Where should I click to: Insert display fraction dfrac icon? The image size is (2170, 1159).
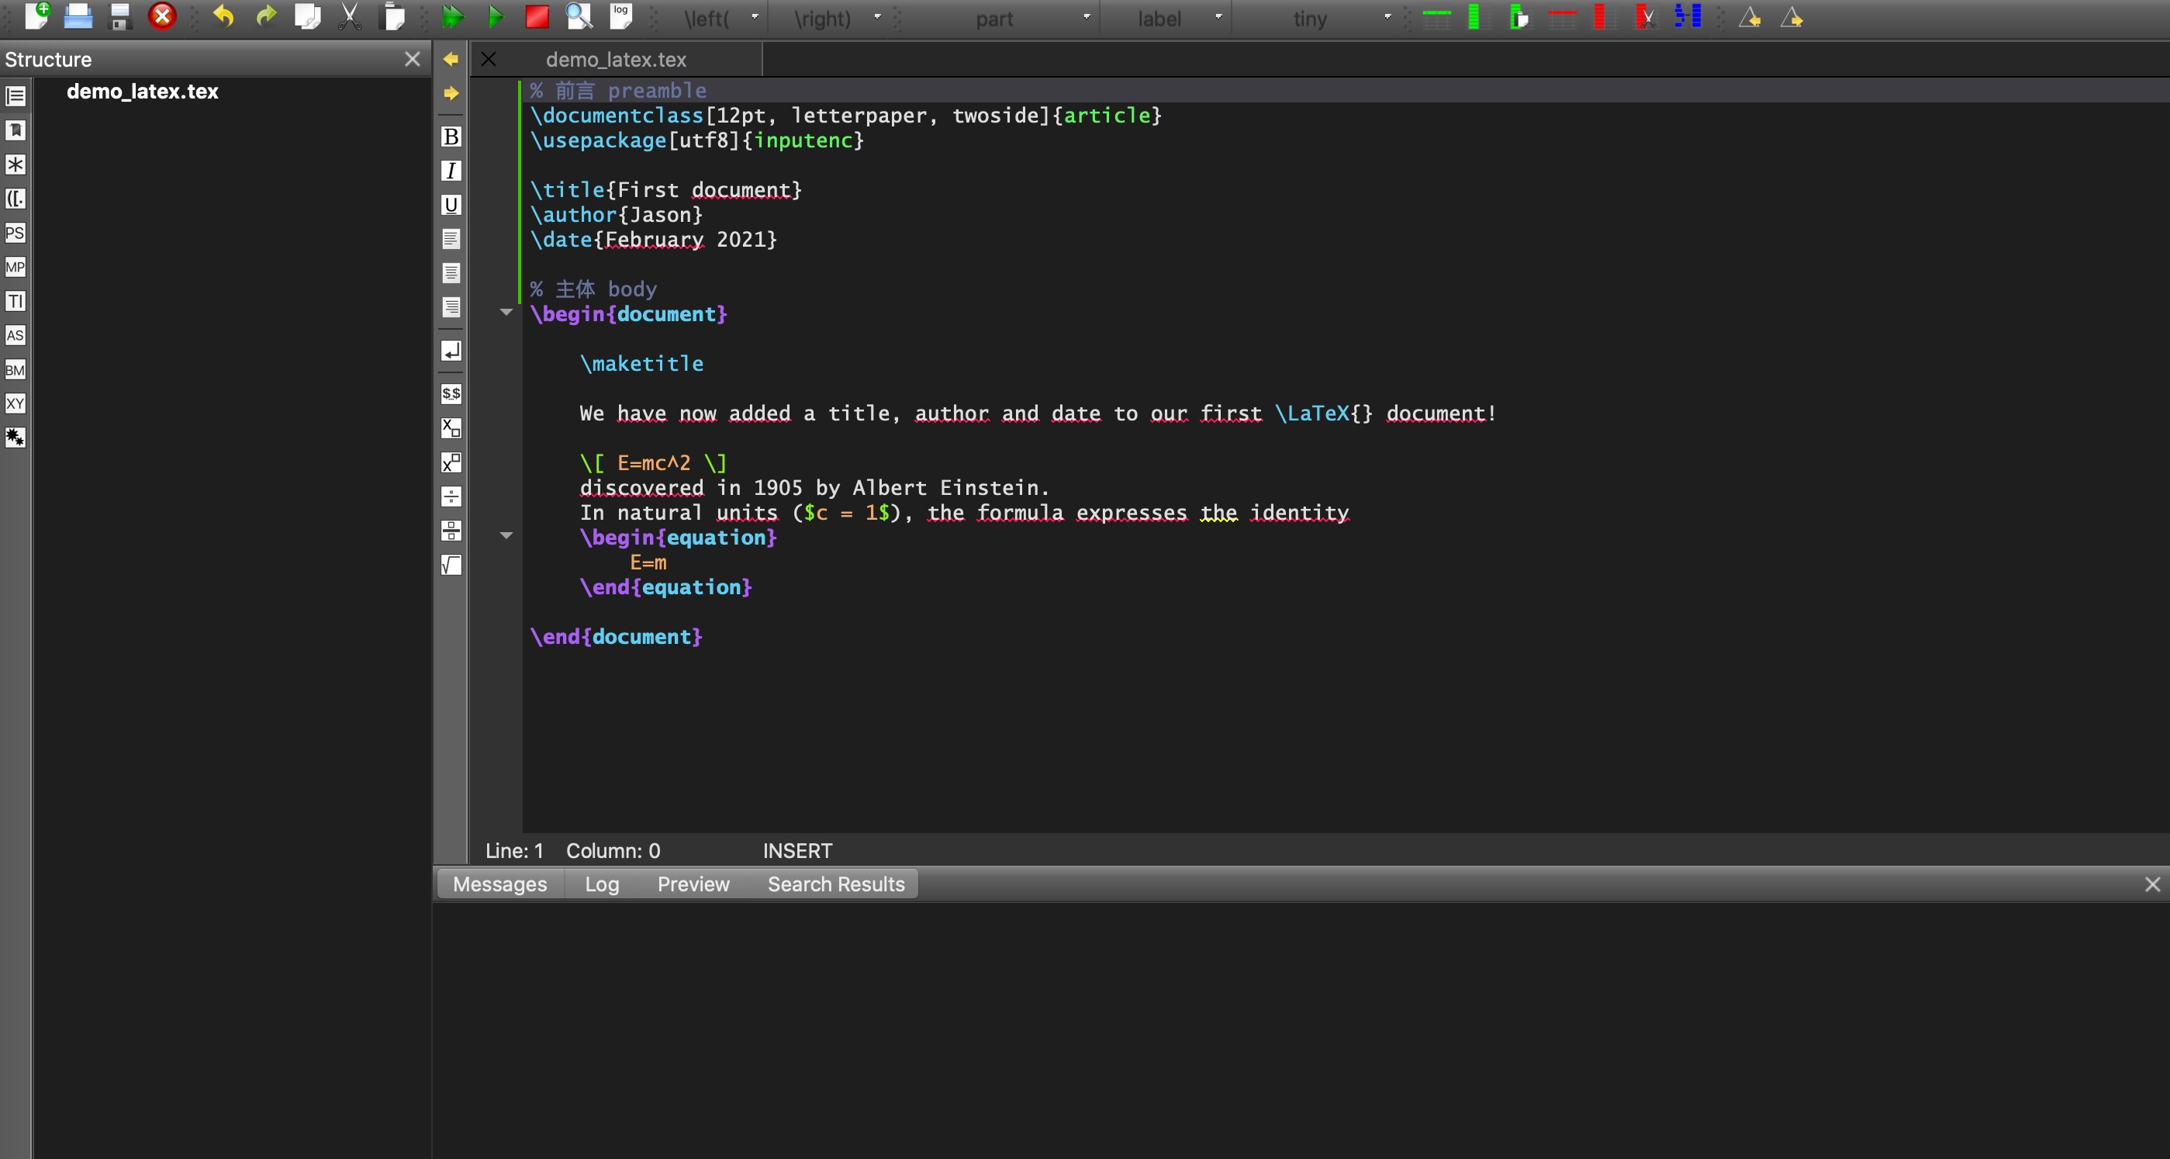pyautogui.click(x=451, y=531)
